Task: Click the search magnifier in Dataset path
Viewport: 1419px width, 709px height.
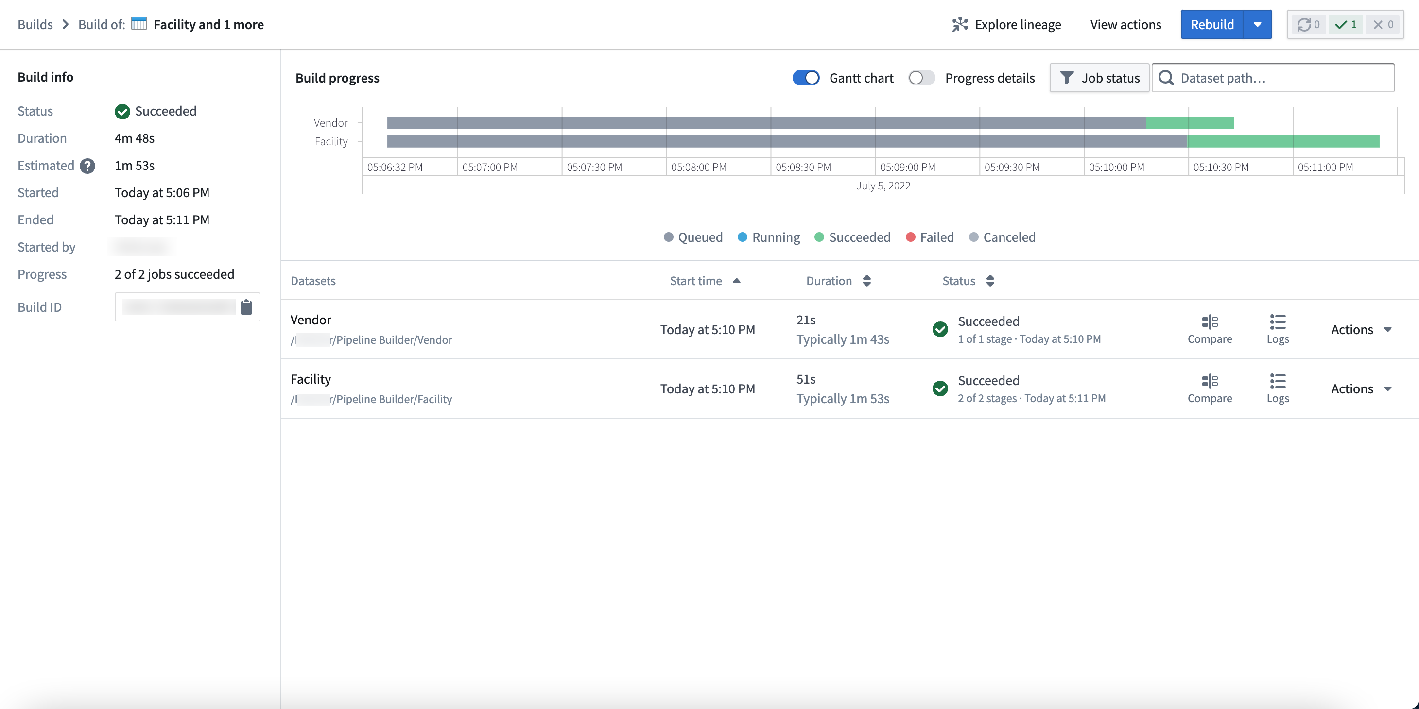Action: click(x=1166, y=78)
